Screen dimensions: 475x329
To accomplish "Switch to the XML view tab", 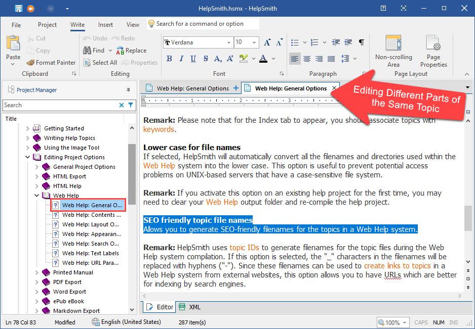I will [189, 307].
